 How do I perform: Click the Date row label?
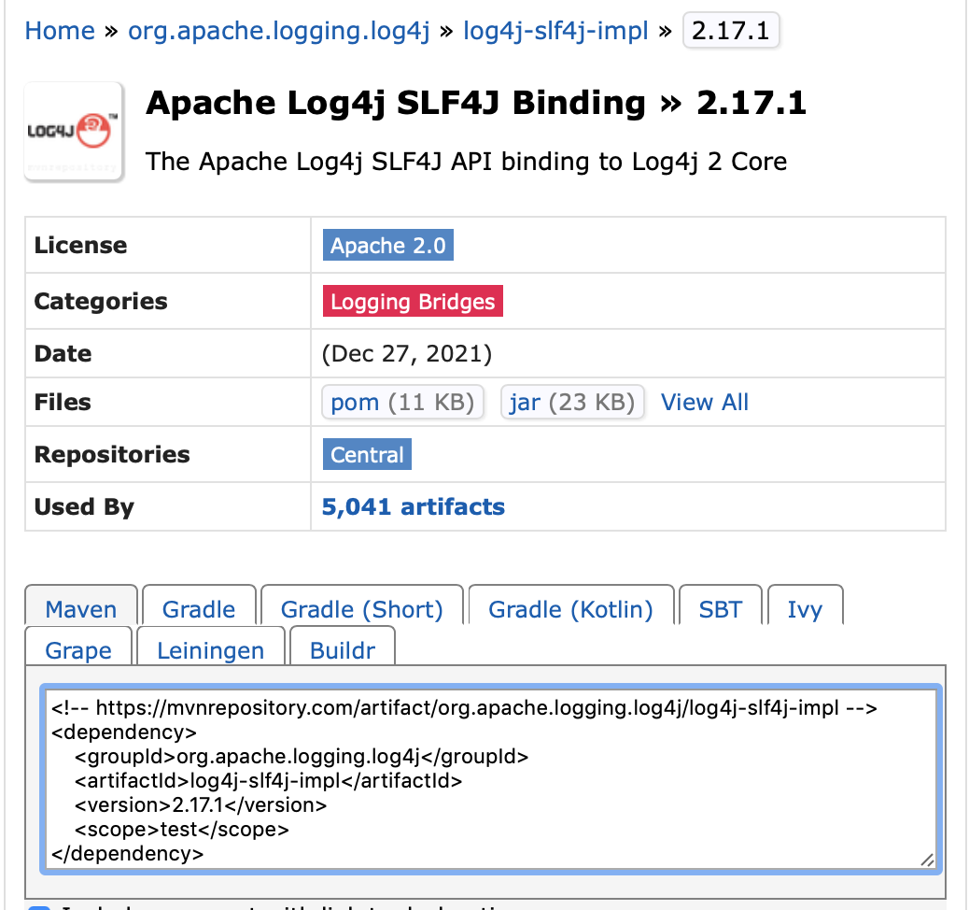click(x=63, y=354)
